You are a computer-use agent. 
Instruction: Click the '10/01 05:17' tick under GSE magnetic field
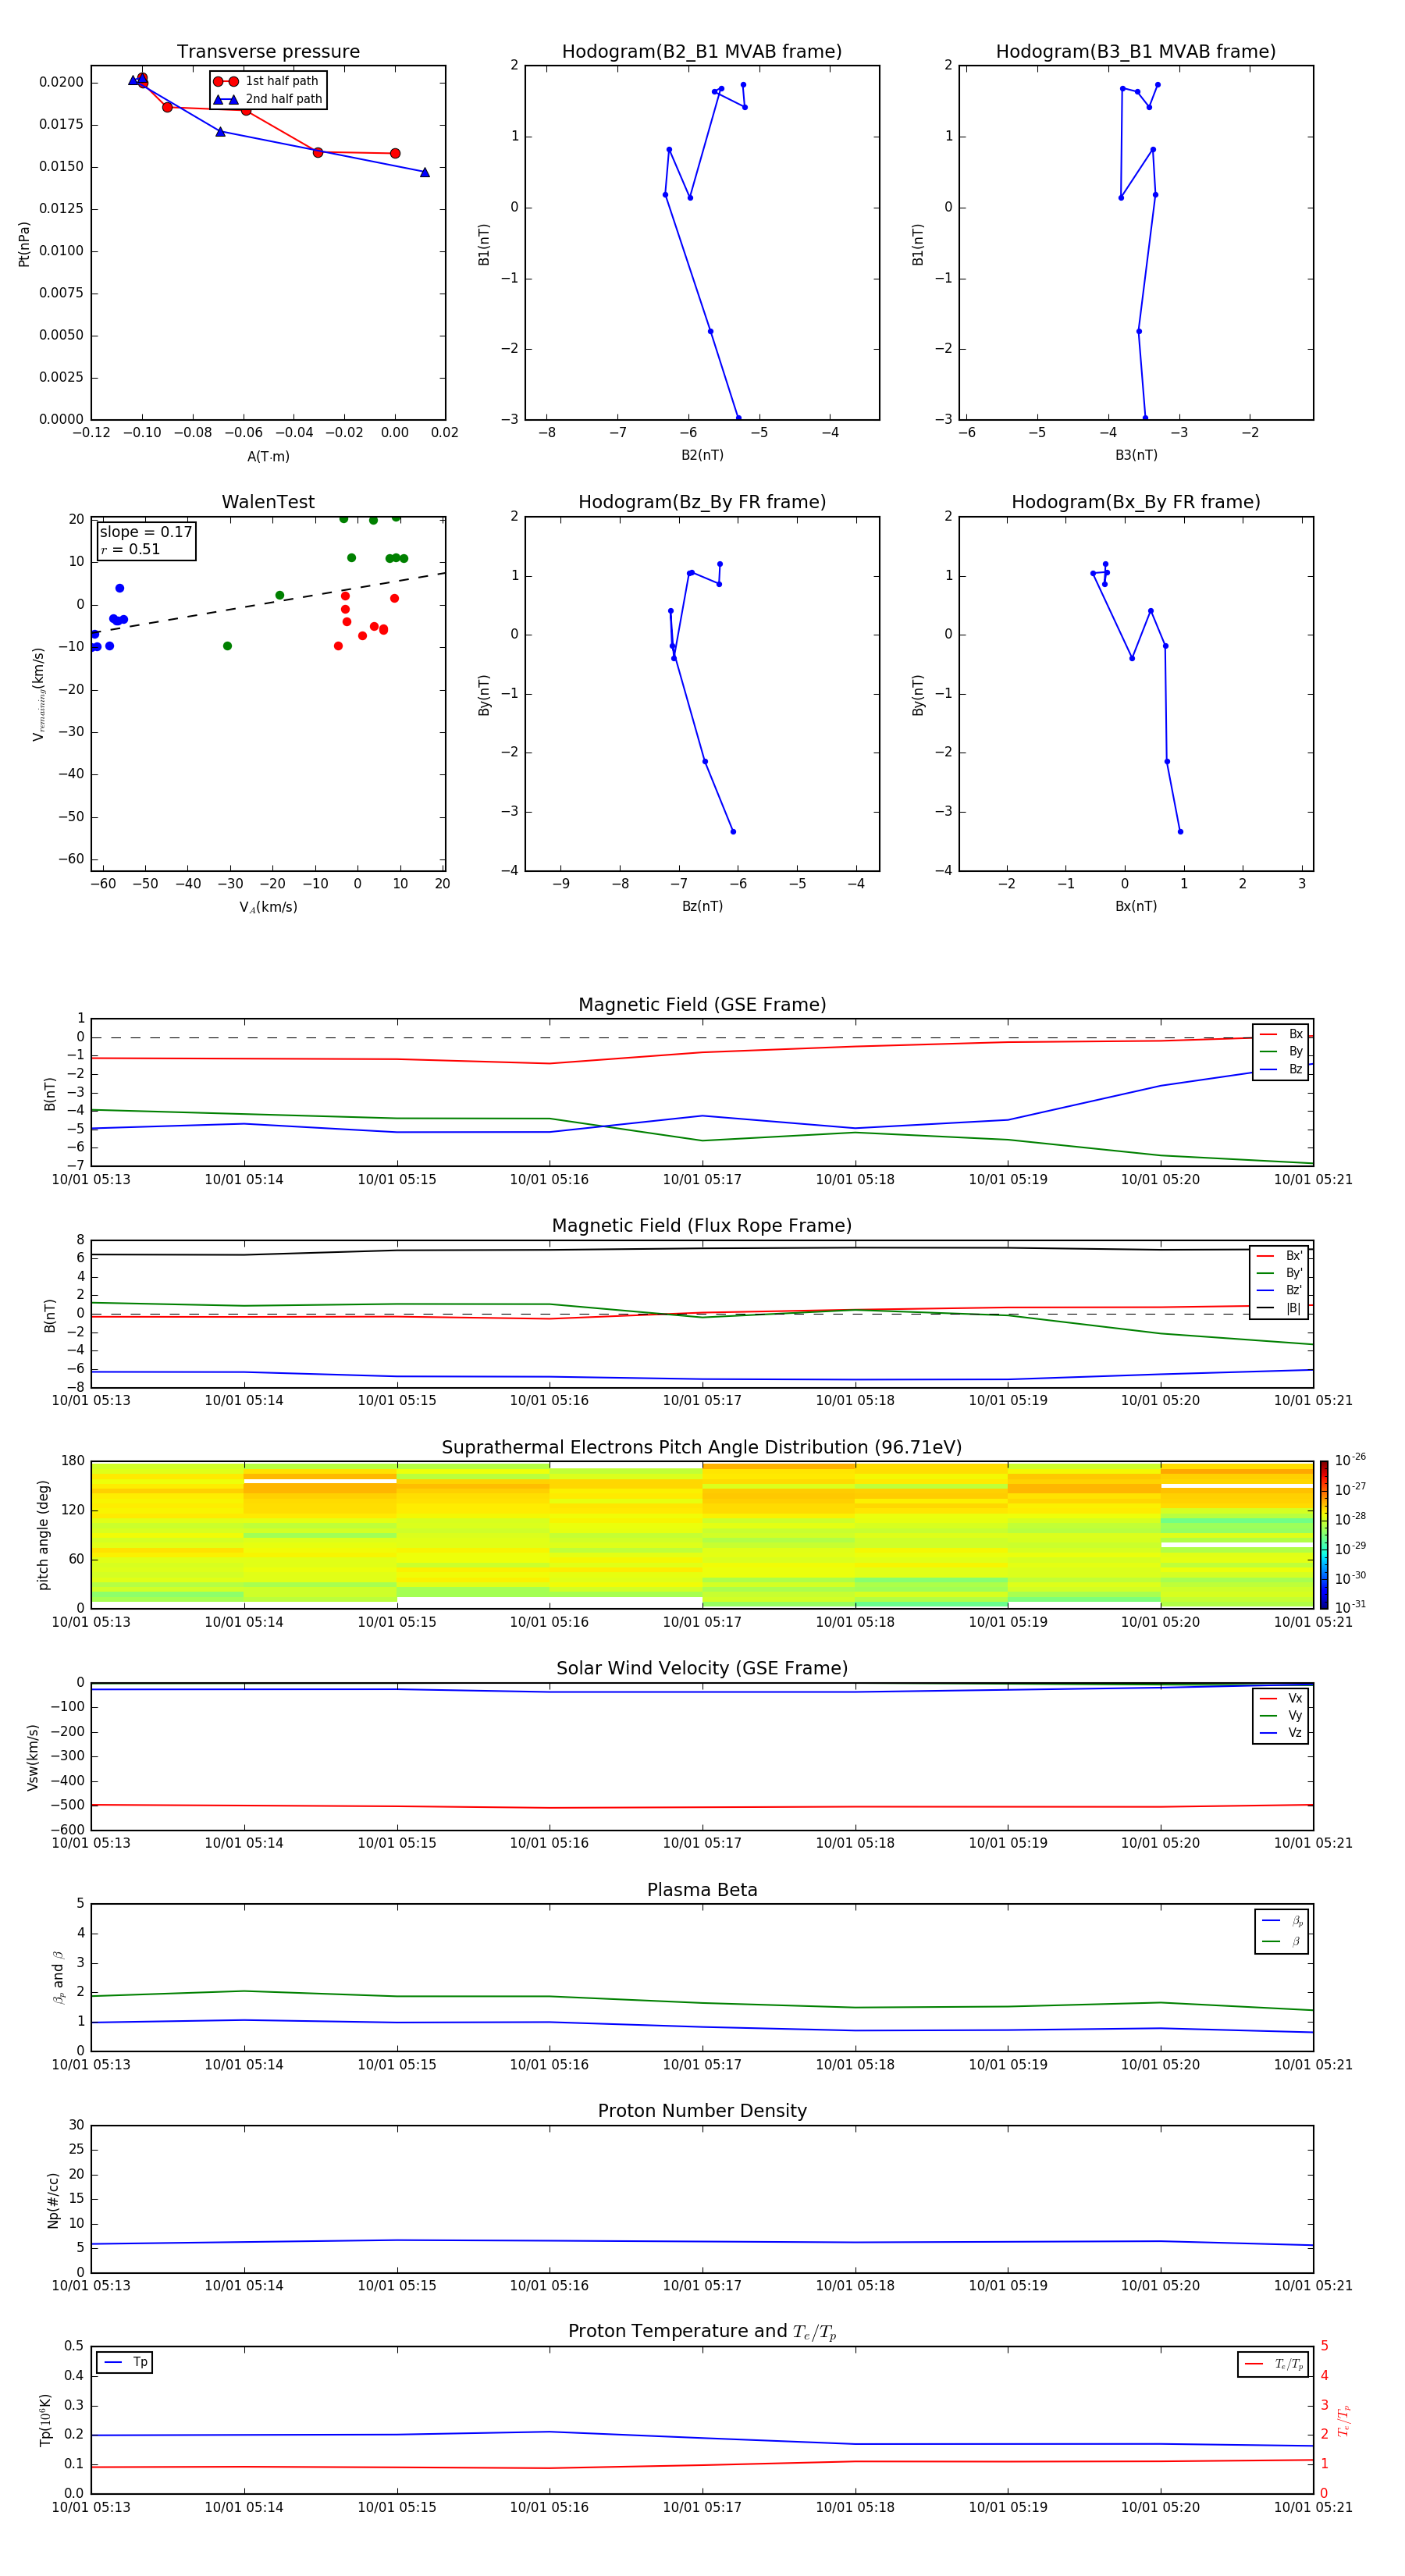[702, 1180]
